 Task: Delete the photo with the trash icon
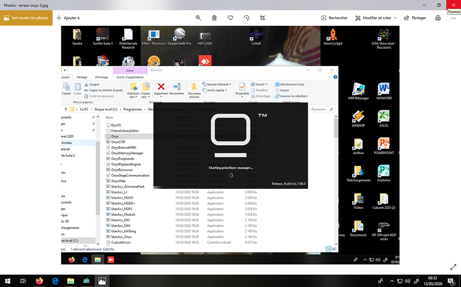[214, 18]
